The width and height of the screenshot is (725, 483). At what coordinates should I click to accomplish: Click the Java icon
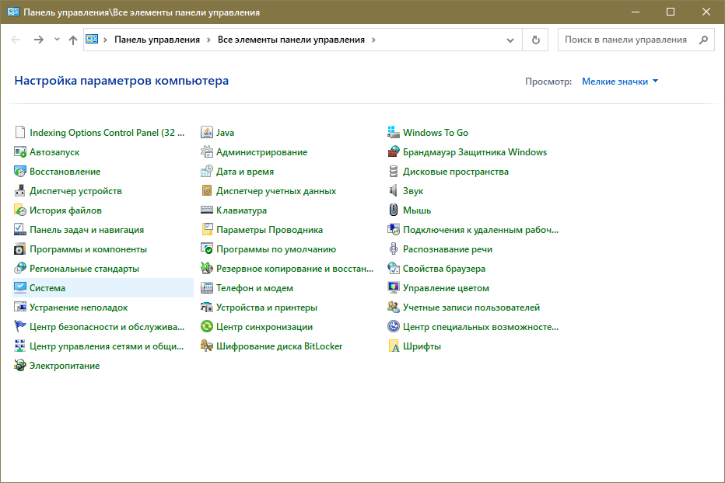click(207, 133)
